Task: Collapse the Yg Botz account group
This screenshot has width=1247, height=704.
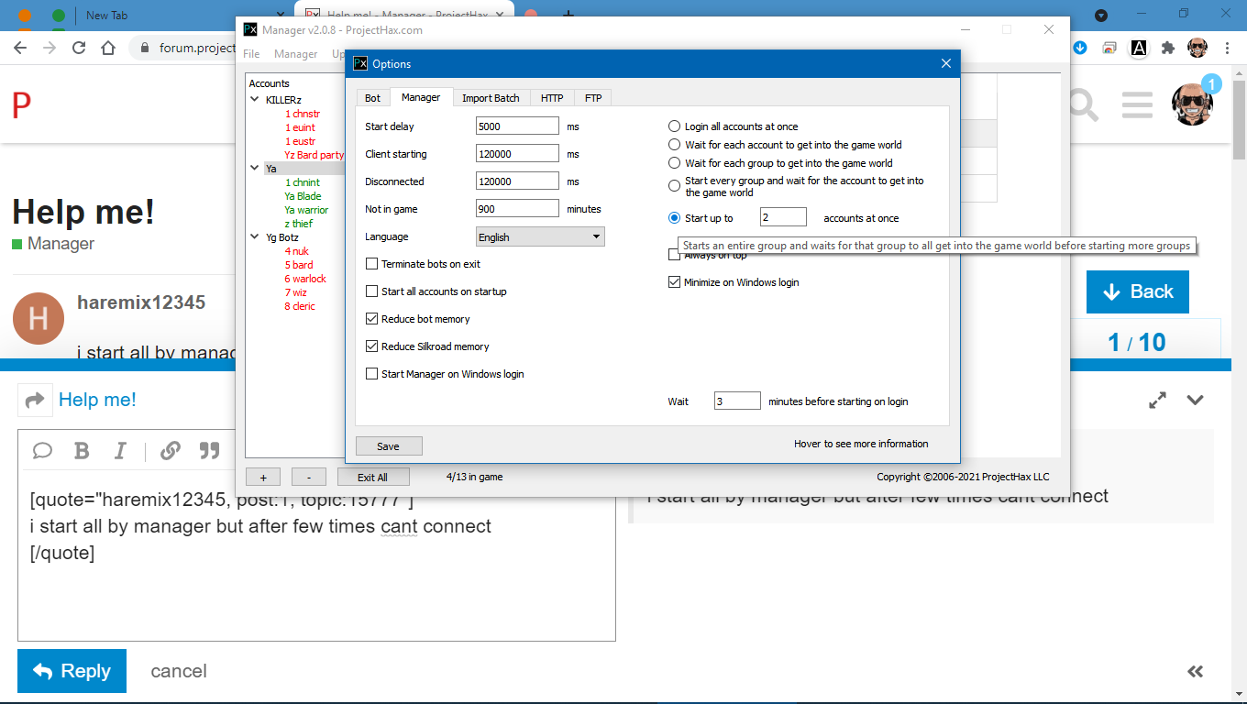Action: pos(255,236)
